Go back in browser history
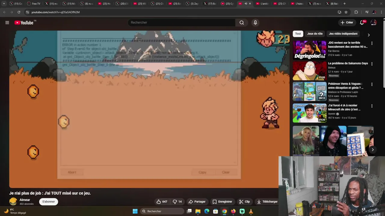 4,12
